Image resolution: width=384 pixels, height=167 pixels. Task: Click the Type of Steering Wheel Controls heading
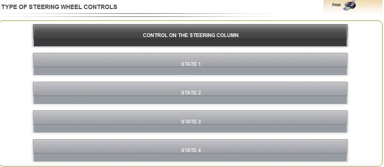(x=59, y=7)
